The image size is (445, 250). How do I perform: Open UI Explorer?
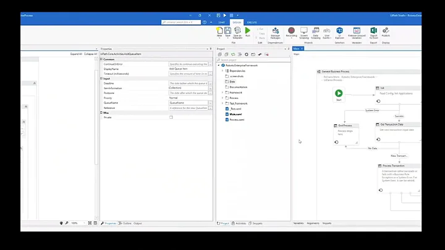pos(339,33)
